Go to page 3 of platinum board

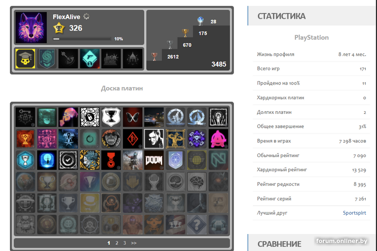[124, 243]
